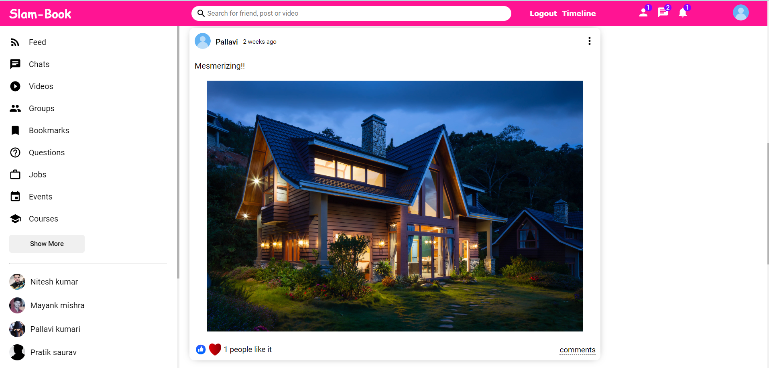The image size is (769, 368).
Task: Open post options three-dot menu
Action: coord(590,41)
